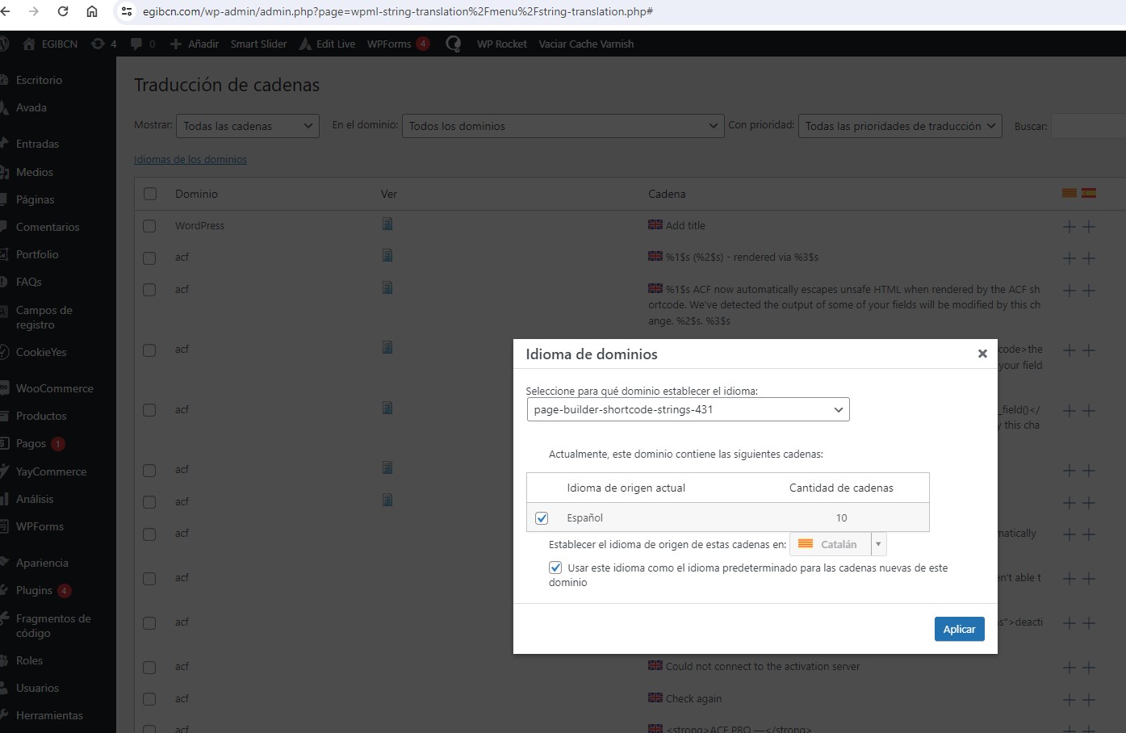Viewport: 1126px width, 733px height.
Task: Open Apariencia in the sidebar
Action: click(x=42, y=563)
